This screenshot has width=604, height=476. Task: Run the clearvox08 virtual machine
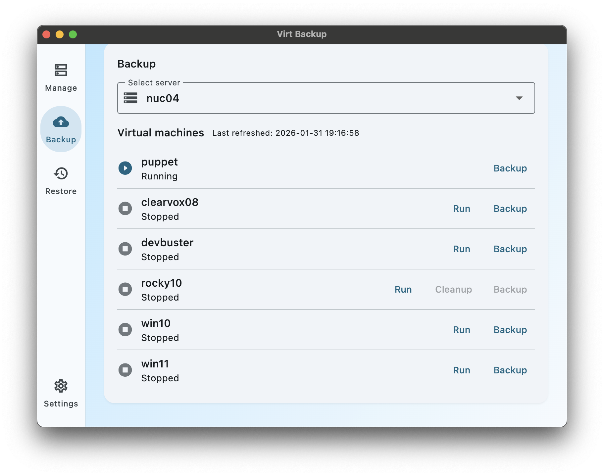(462, 209)
